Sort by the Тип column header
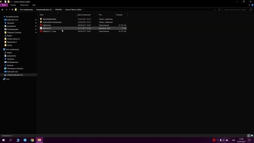The width and height of the screenshot is (254, 143). point(100,15)
